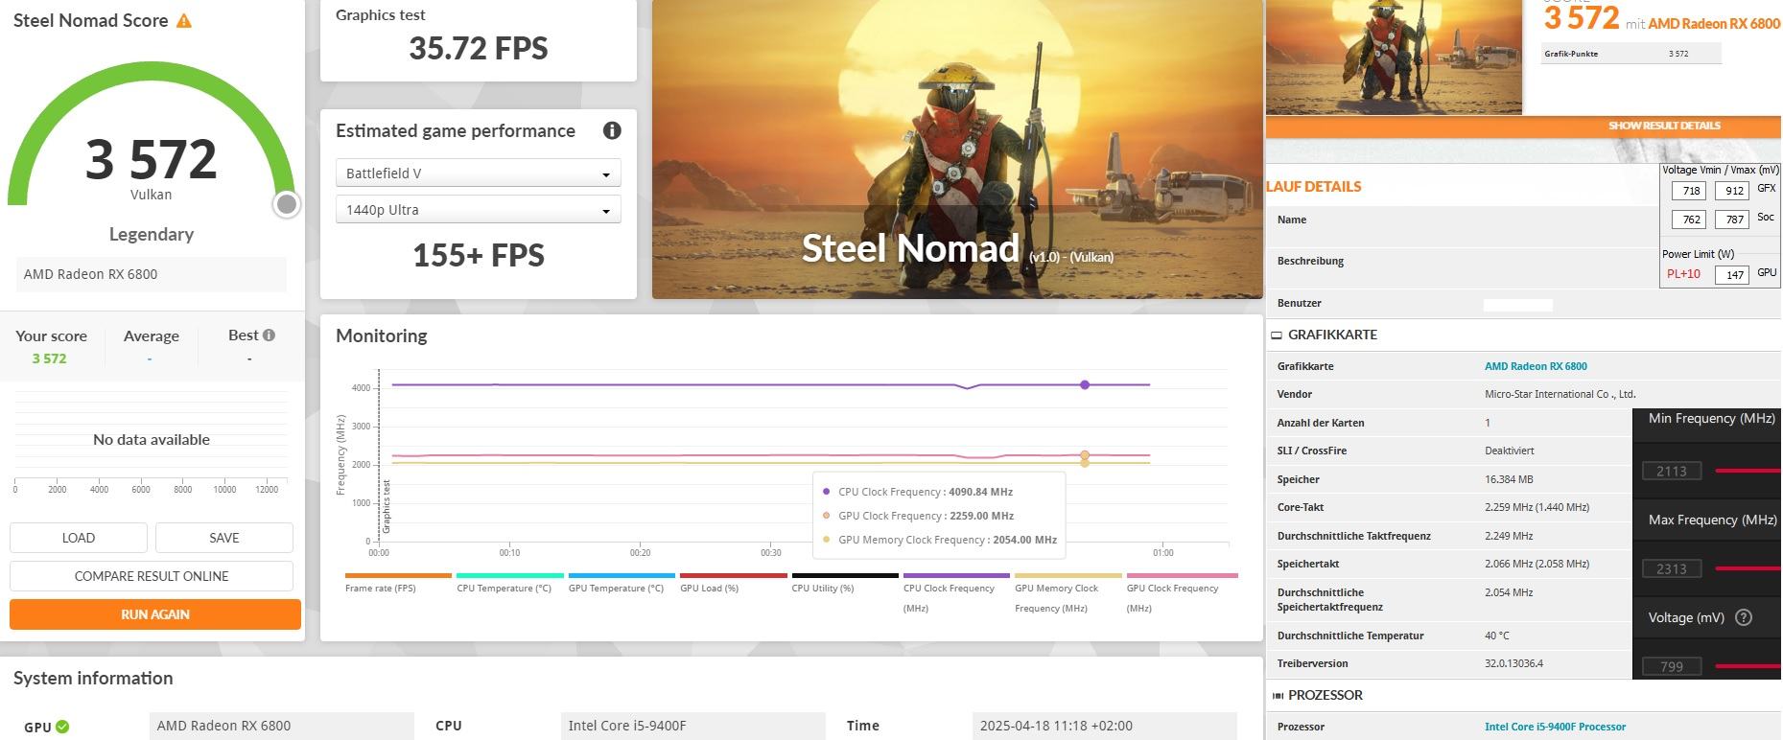Click the AMD Radeon RX 6800 score card field
The image size is (1783, 740).
152,274
